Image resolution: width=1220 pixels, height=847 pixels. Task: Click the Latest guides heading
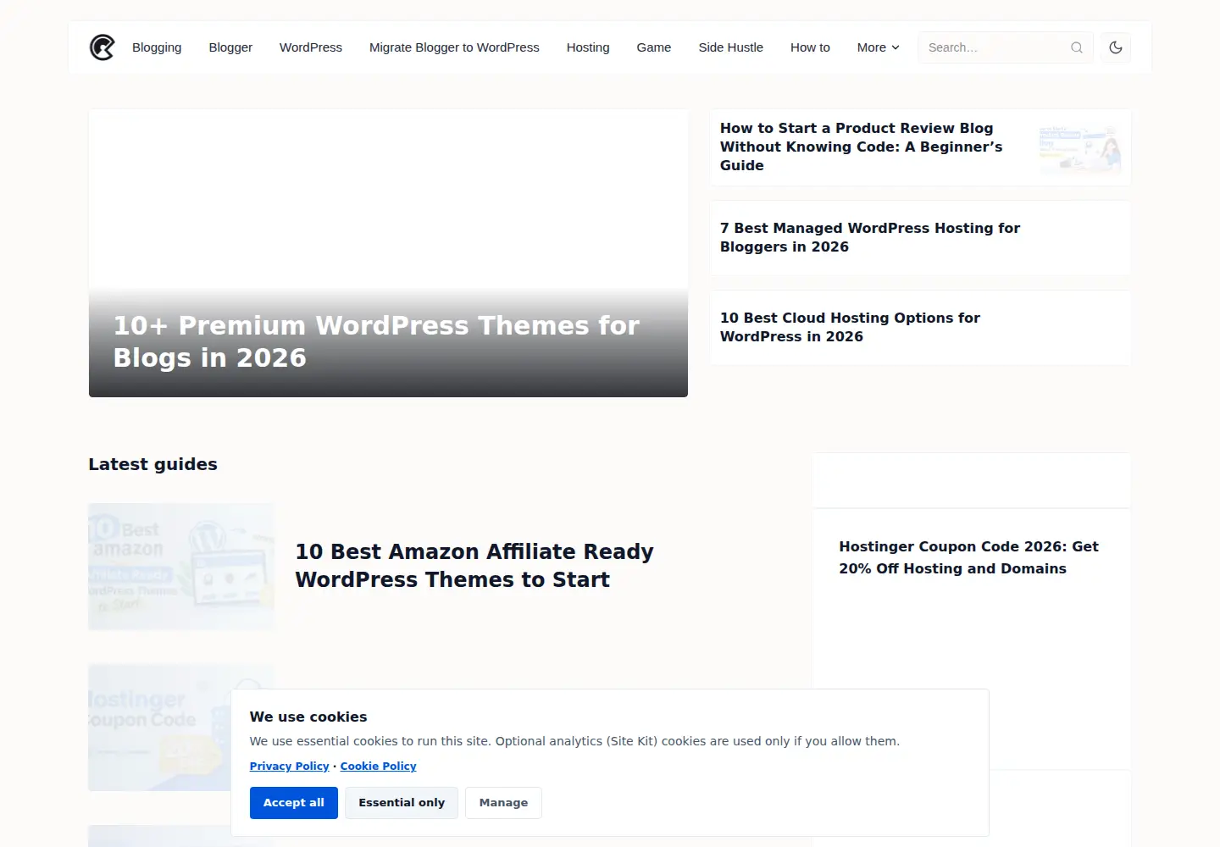tap(153, 464)
